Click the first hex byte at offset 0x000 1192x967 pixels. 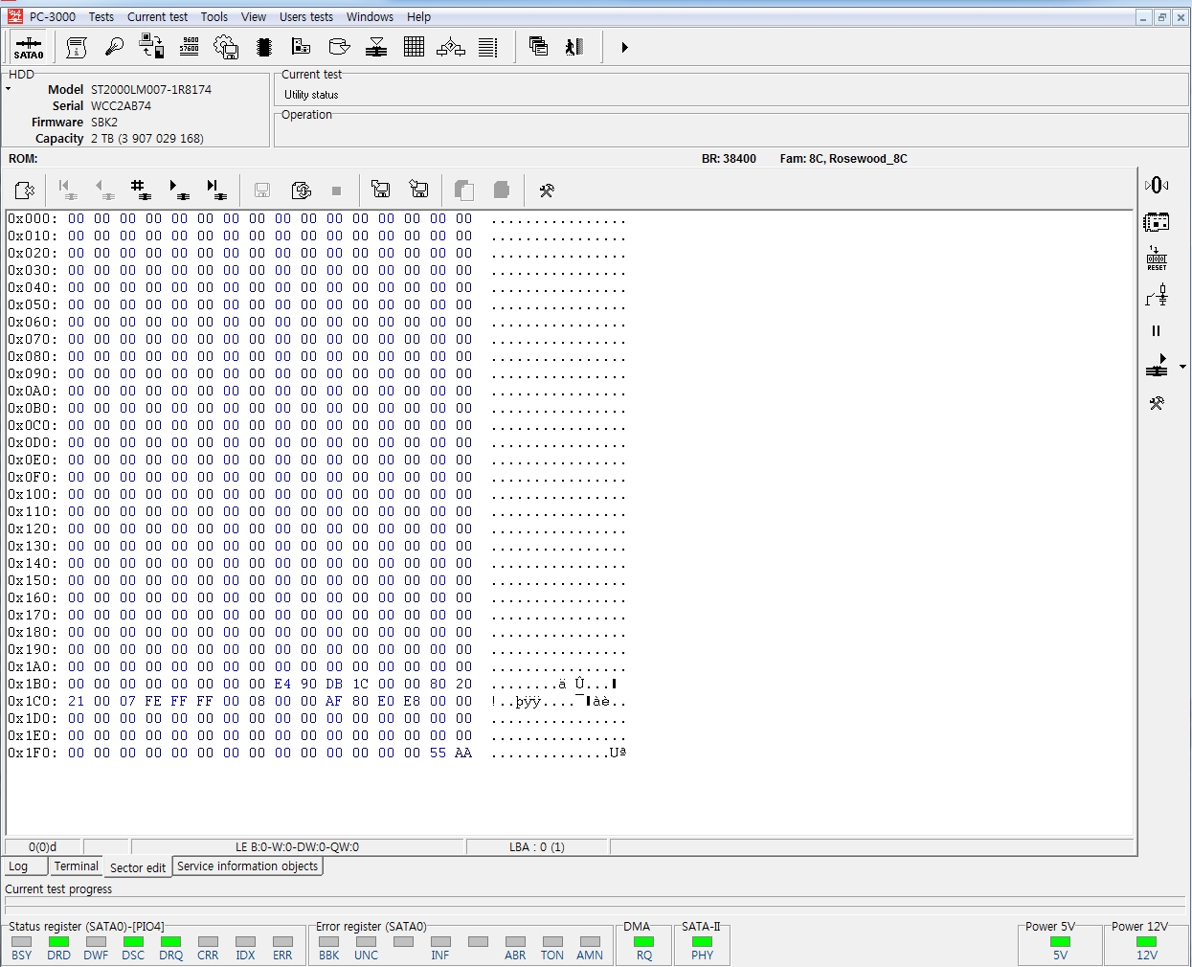point(76,219)
